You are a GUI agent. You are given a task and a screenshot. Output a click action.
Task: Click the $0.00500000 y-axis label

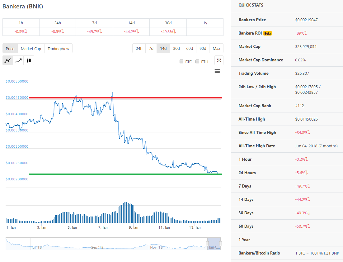pyautogui.click(x=17, y=81)
